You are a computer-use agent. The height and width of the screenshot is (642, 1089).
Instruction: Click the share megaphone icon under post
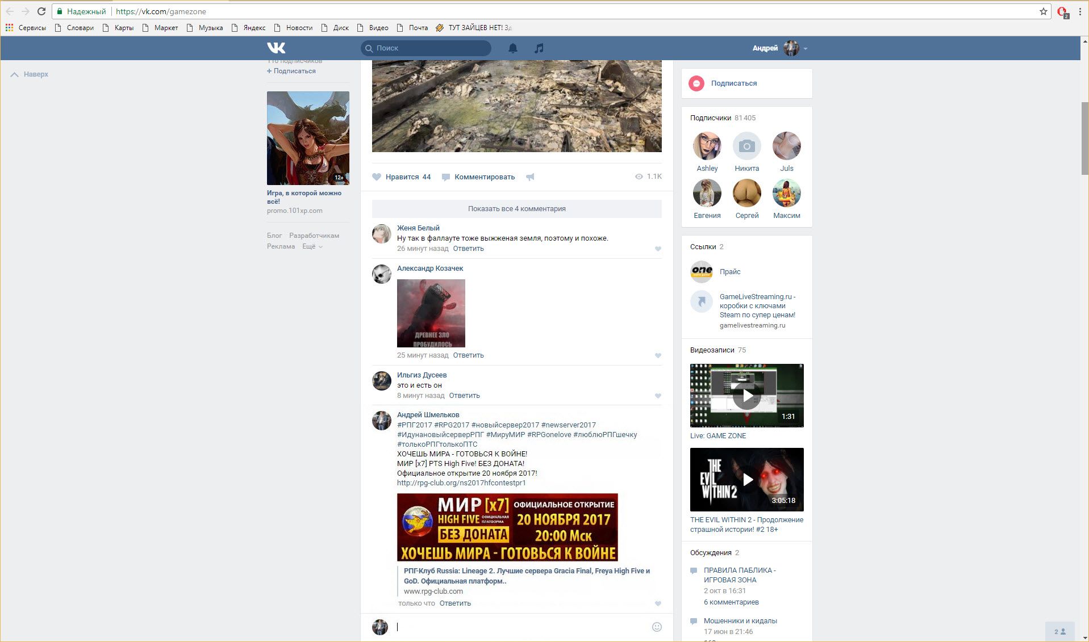click(x=530, y=177)
